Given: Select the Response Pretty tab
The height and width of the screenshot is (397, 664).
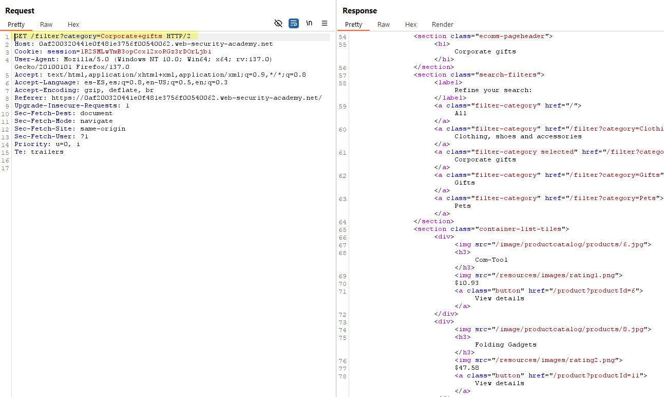Looking at the screenshot, I should tap(353, 25).
